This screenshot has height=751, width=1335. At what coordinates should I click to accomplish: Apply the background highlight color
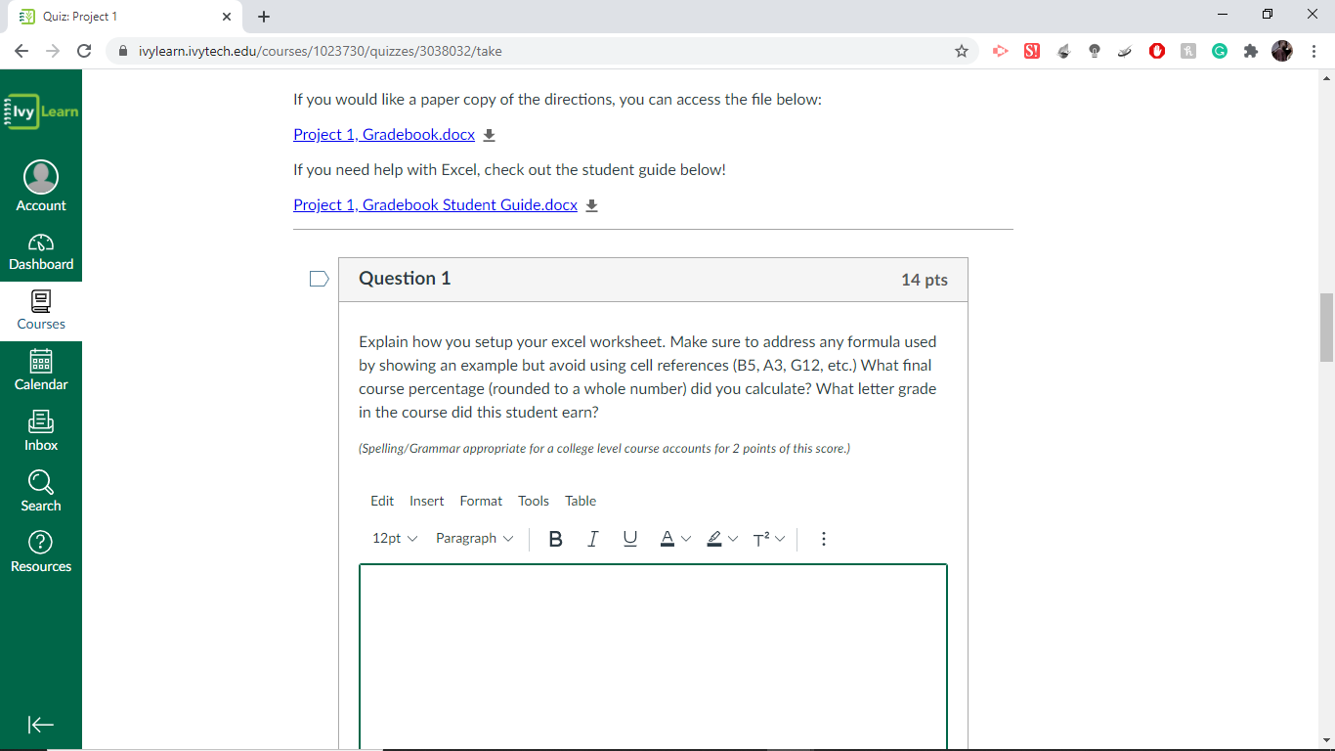click(714, 539)
